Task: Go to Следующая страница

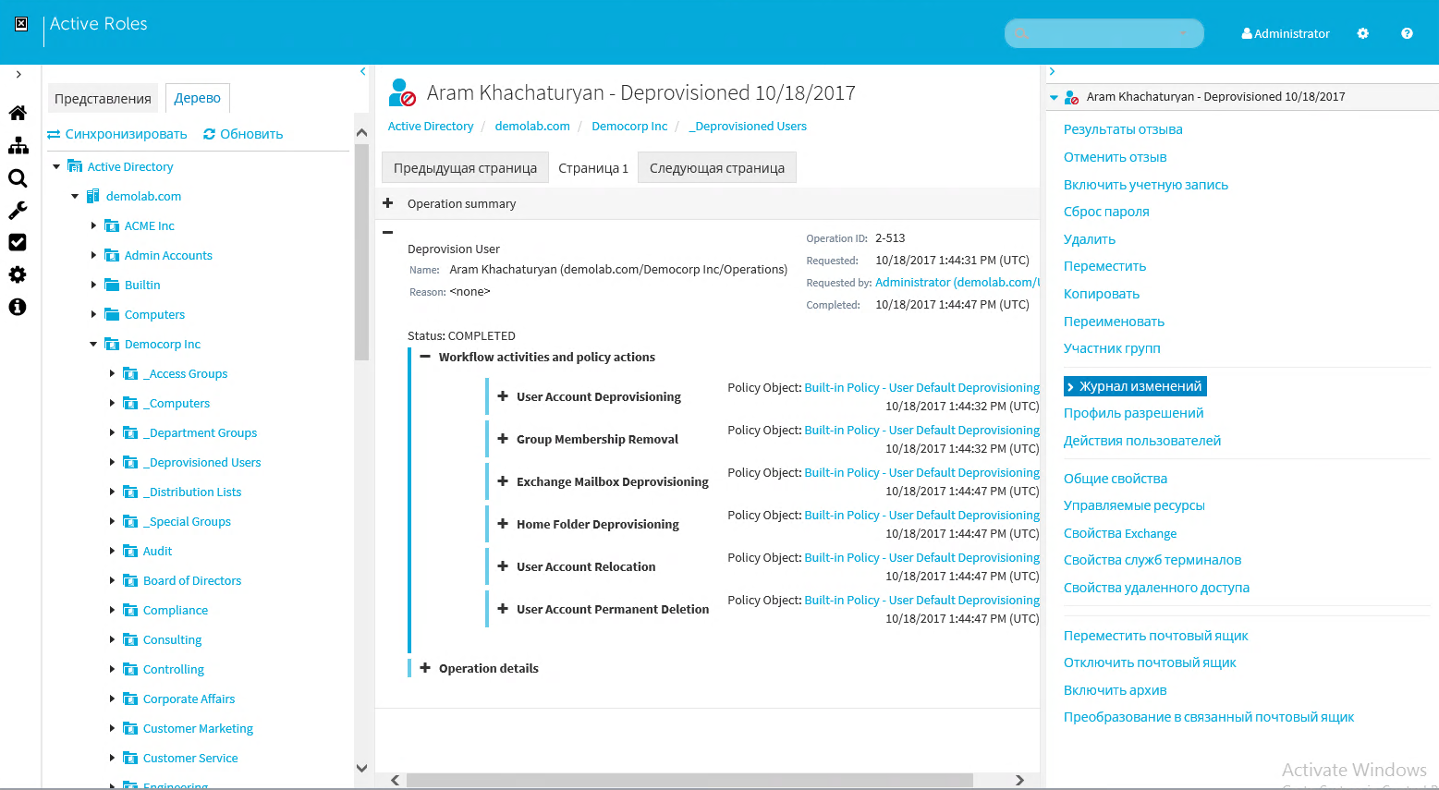Action: point(717,168)
